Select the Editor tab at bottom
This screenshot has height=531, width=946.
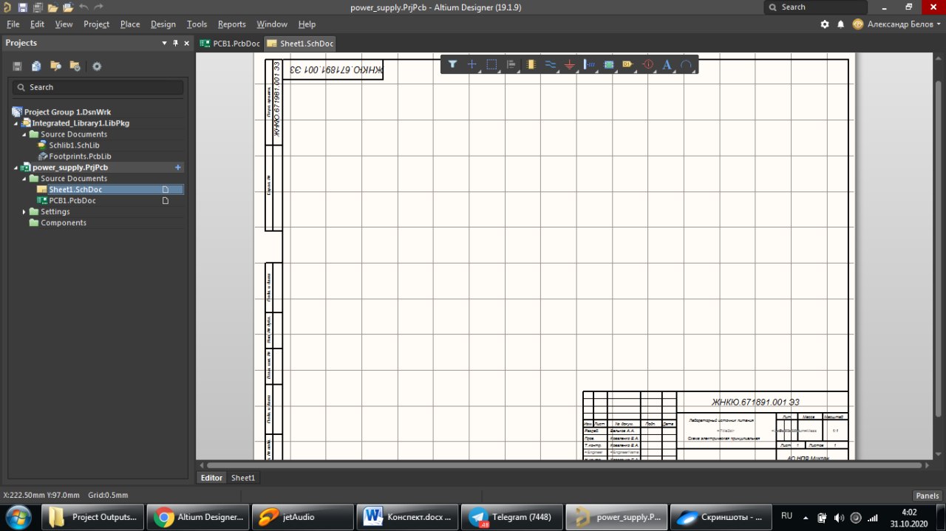(x=211, y=478)
